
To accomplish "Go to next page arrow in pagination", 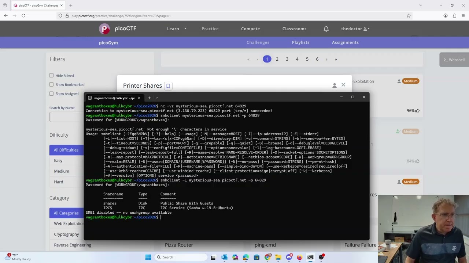I will (326, 59).
